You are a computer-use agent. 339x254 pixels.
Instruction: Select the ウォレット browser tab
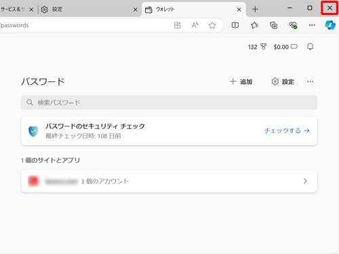pos(194,10)
